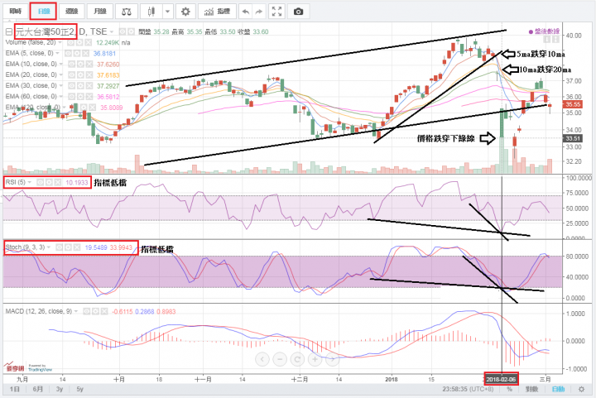Expand the EMA (10, close, 0) dropdown

[x=61, y=65]
